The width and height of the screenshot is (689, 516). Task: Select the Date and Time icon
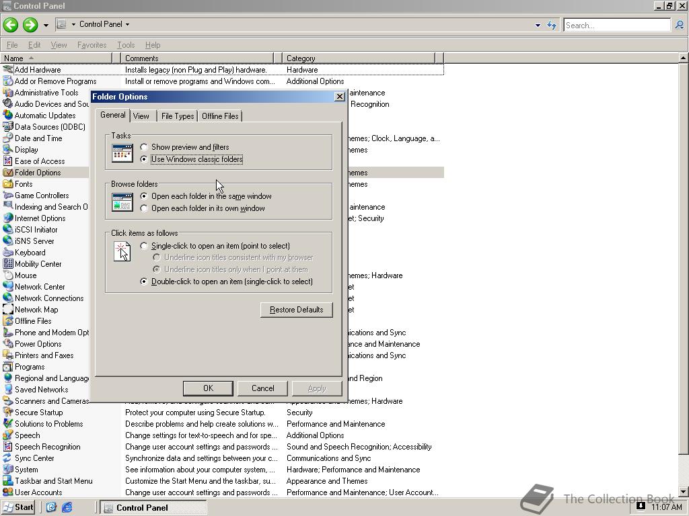point(8,138)
